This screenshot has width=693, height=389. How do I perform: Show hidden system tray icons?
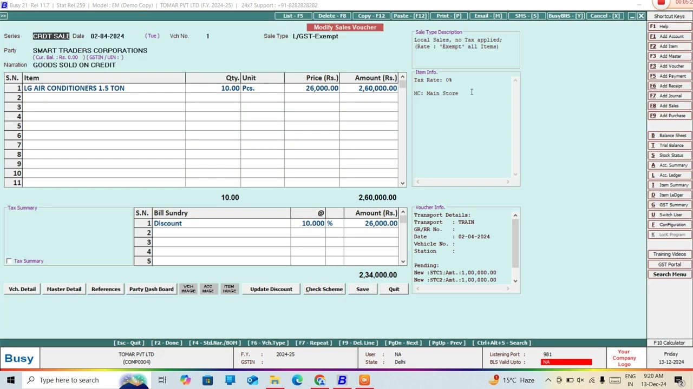tap(548, 380)
